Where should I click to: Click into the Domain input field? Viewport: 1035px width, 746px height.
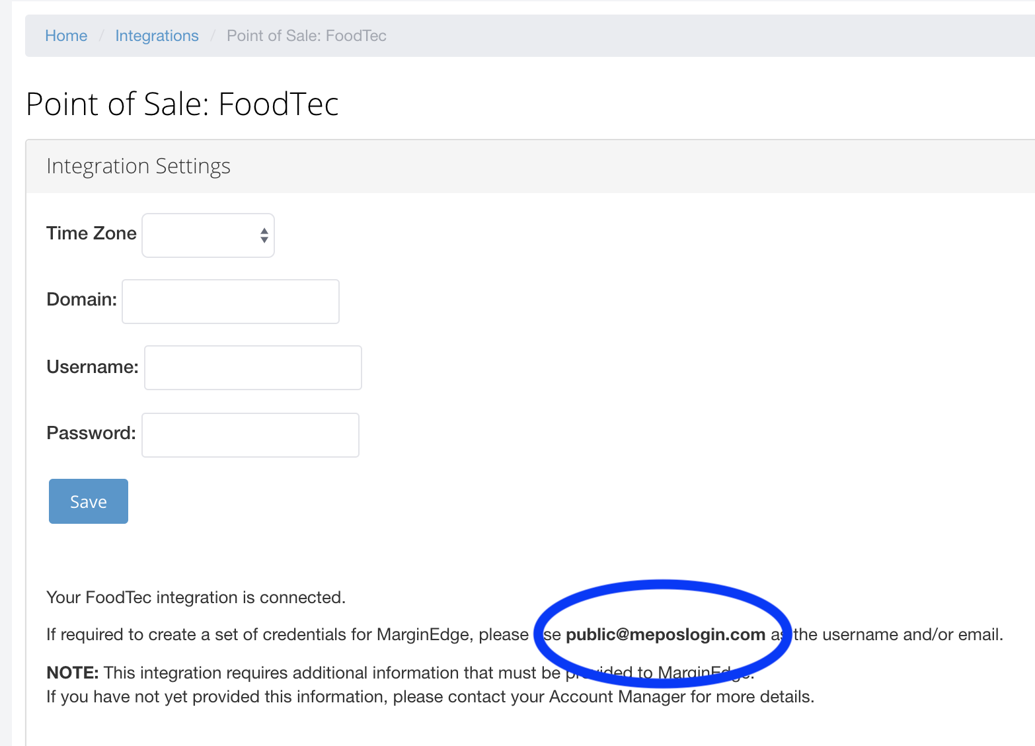(x=229, y=301)
